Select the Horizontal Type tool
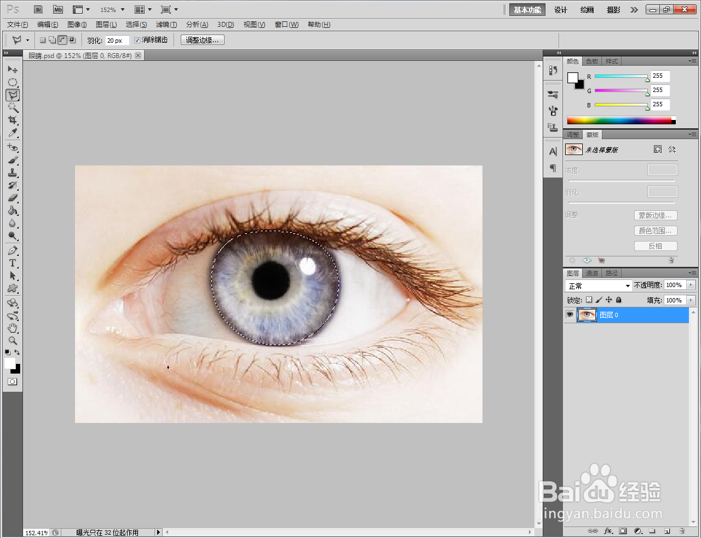 coord(13,263)
